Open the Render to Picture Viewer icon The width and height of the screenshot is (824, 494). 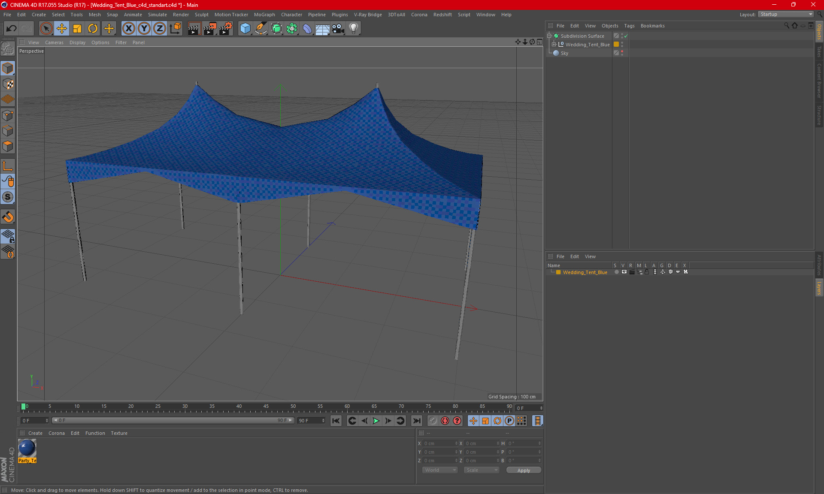click(x=210, y=29)
